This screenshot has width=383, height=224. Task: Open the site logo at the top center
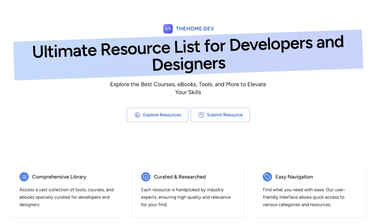[188, 28]
